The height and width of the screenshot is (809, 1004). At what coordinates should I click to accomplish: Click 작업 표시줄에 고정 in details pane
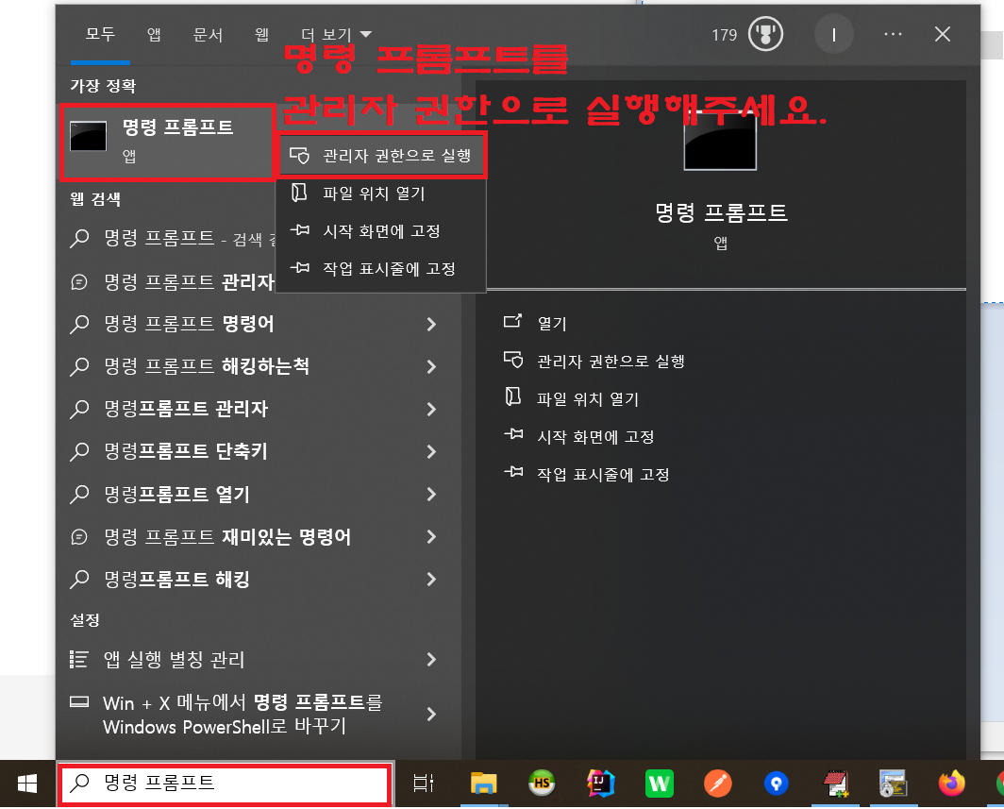click(603, 475)
